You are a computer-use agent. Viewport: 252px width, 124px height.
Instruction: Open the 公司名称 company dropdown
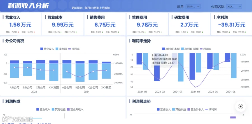point(234,7)
